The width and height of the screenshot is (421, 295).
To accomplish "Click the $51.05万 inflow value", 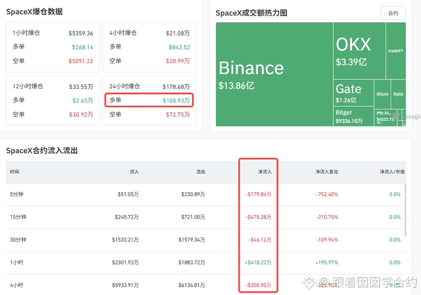I will [x=128, y=194].
